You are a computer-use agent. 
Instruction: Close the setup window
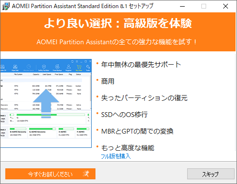[x=226, y=6]
